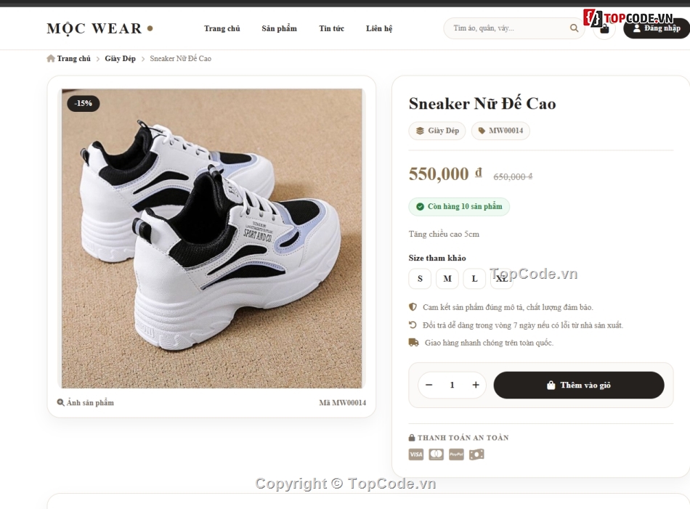This screenshot has height=509, width=690.
Task: Click the PayPal payment icon
Action: point(456,455)
